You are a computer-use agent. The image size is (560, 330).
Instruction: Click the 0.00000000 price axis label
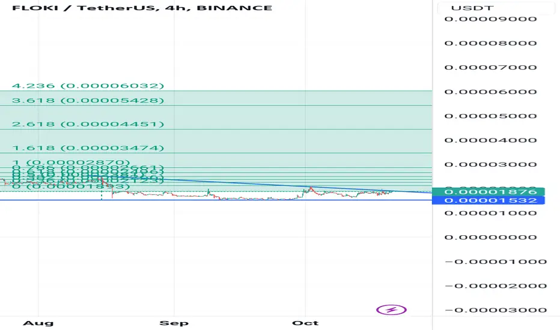491,237
